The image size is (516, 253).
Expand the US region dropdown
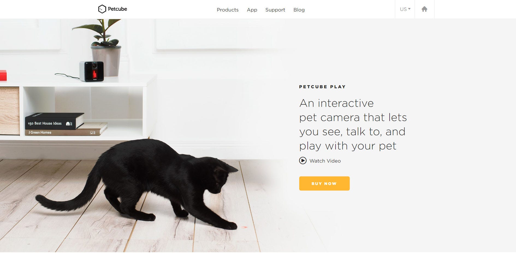tap(405, 9)
